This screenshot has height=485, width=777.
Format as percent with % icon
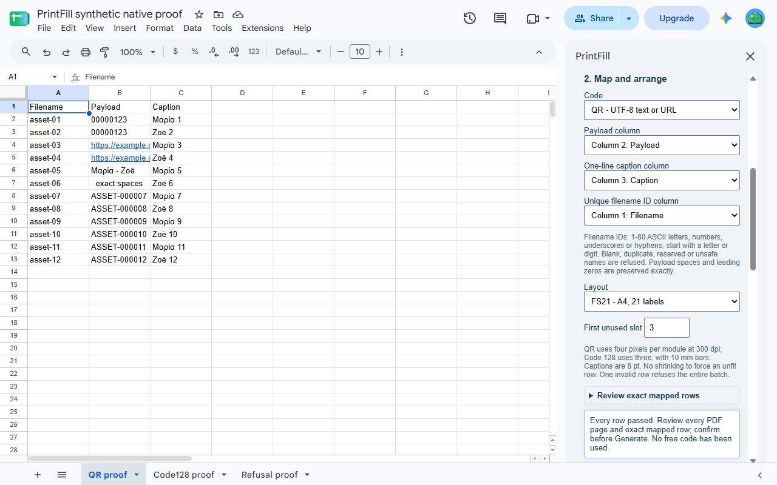195,52
